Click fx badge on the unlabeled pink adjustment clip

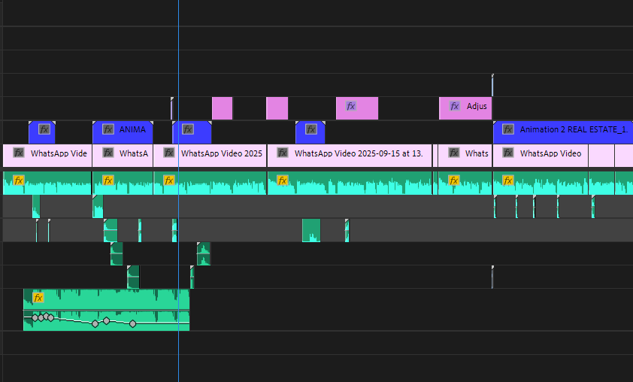click(351, 106)
